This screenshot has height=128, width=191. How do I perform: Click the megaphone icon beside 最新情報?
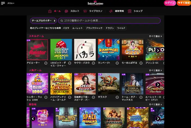111,11
